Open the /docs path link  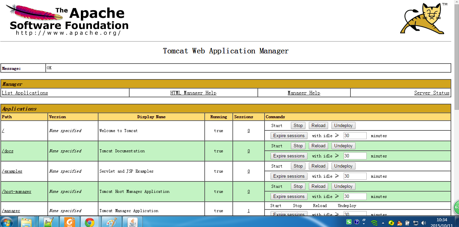coord(8,151)
